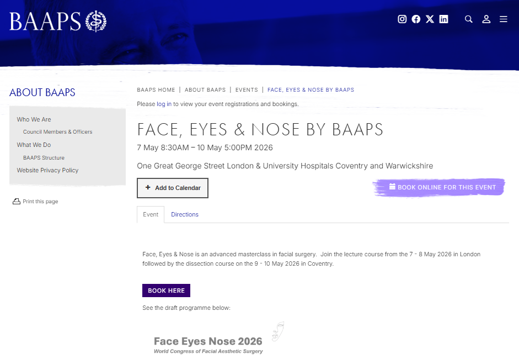Open the BAAPS Facebook page icon
Screen dimensions: 519x359
[416, 19]
